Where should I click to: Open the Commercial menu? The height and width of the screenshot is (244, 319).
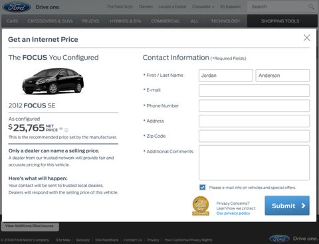pyautogui.click(x=165, y=21)
